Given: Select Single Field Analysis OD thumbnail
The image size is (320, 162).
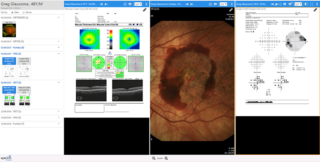Looking at the screenshot, I should (x=24, y=68).
